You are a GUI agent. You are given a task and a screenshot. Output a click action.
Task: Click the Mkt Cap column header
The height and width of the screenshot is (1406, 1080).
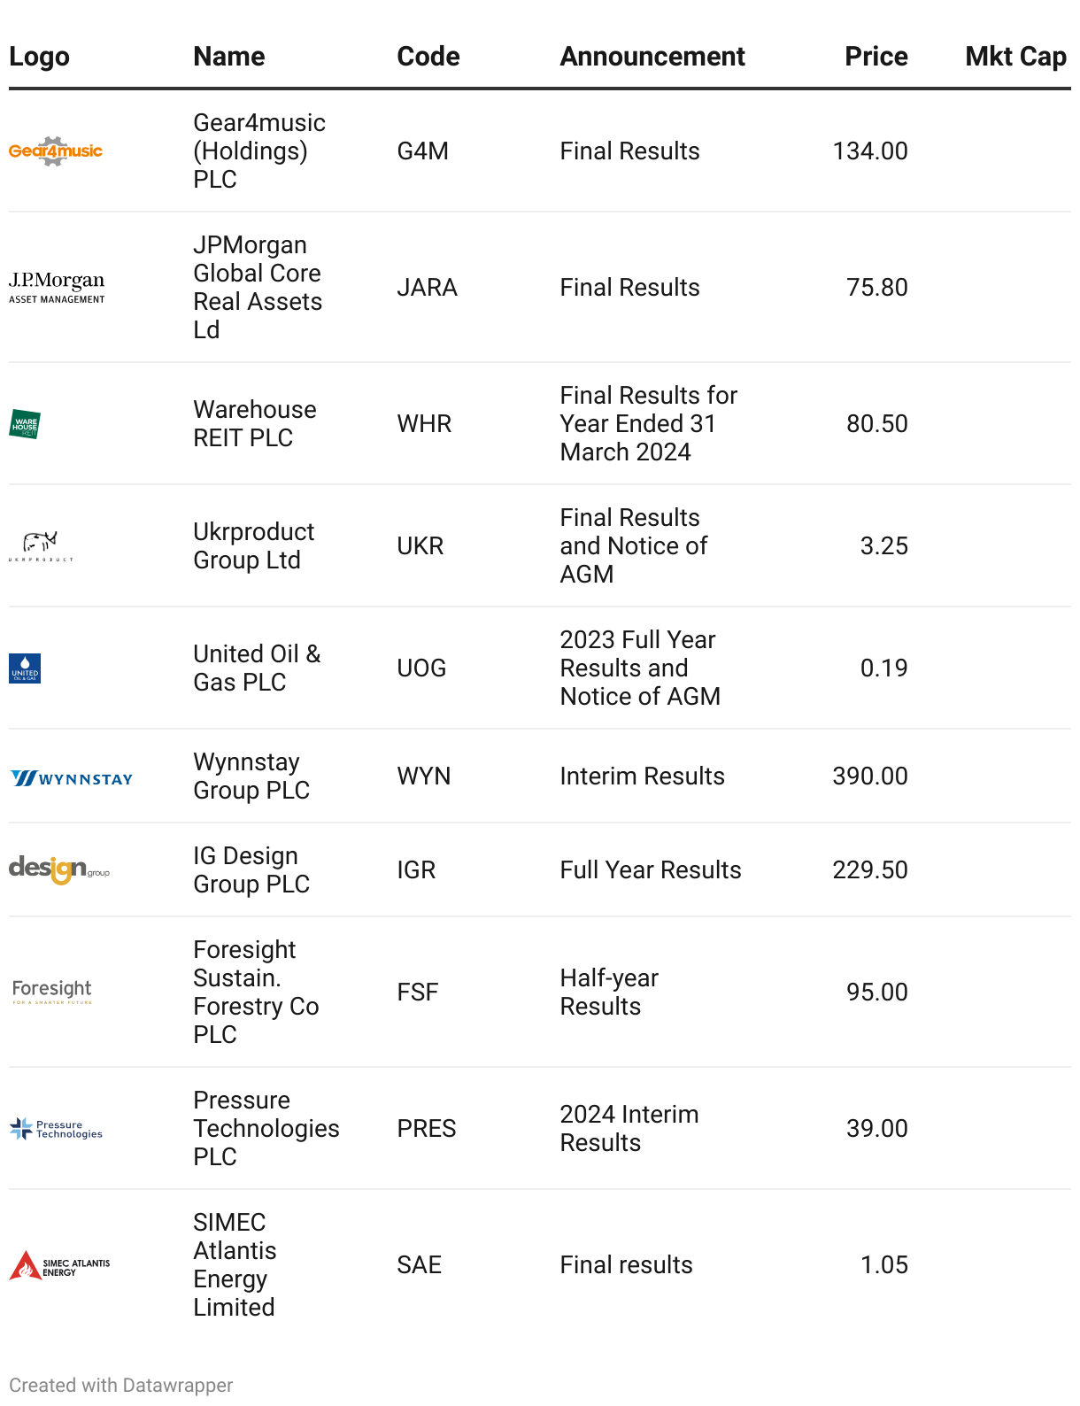(1015, 57)
